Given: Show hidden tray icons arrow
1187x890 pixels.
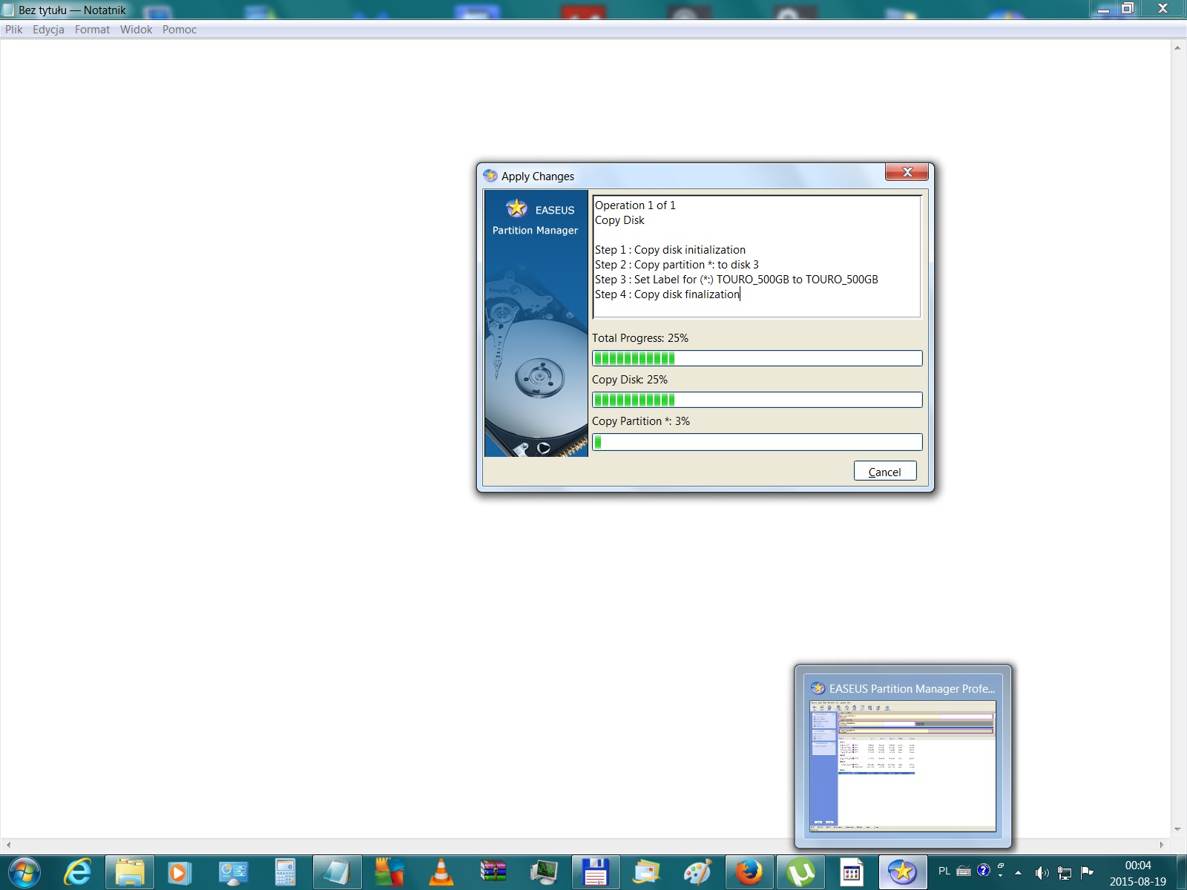Looking at the screenshot, I should [1018, 872].
